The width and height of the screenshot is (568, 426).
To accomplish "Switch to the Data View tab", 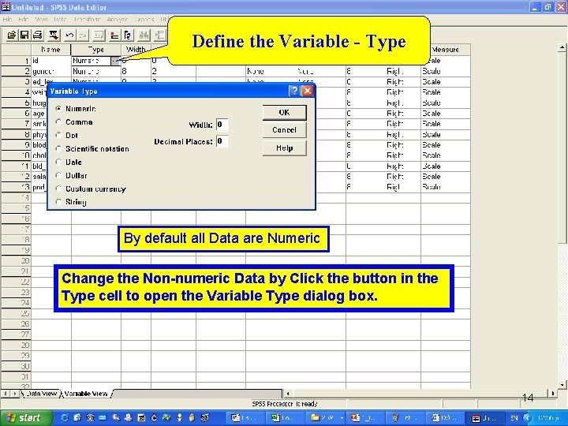I will tap(40, 394).
